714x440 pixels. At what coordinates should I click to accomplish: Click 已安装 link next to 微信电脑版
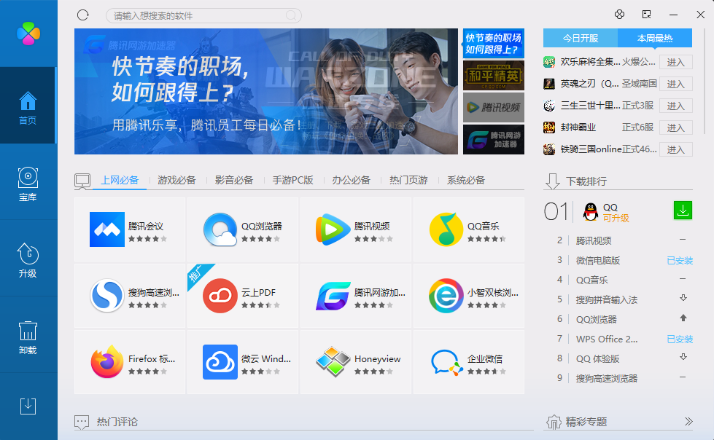click(x=680, y=261)
